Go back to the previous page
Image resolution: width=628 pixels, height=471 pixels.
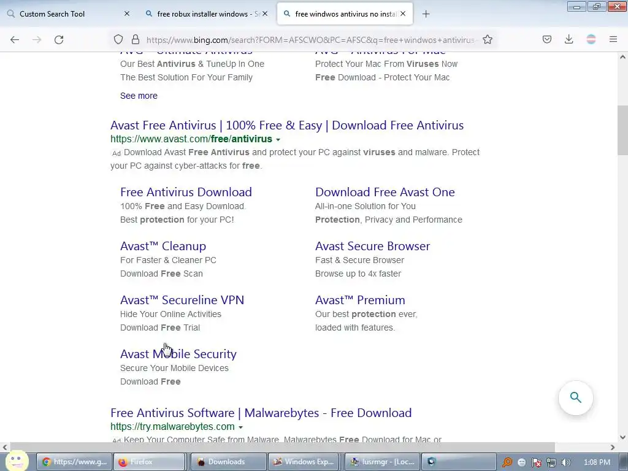coord(15,40)
